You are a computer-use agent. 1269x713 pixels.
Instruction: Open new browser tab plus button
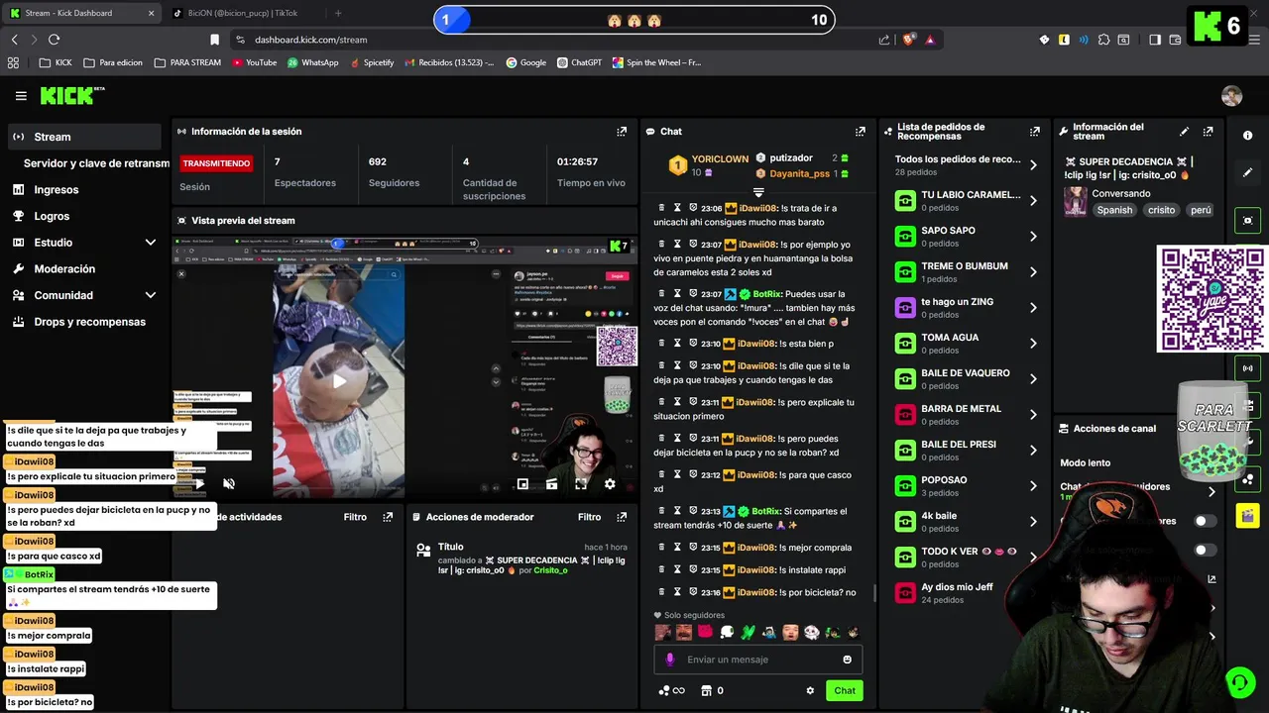(x=338, y=13)
